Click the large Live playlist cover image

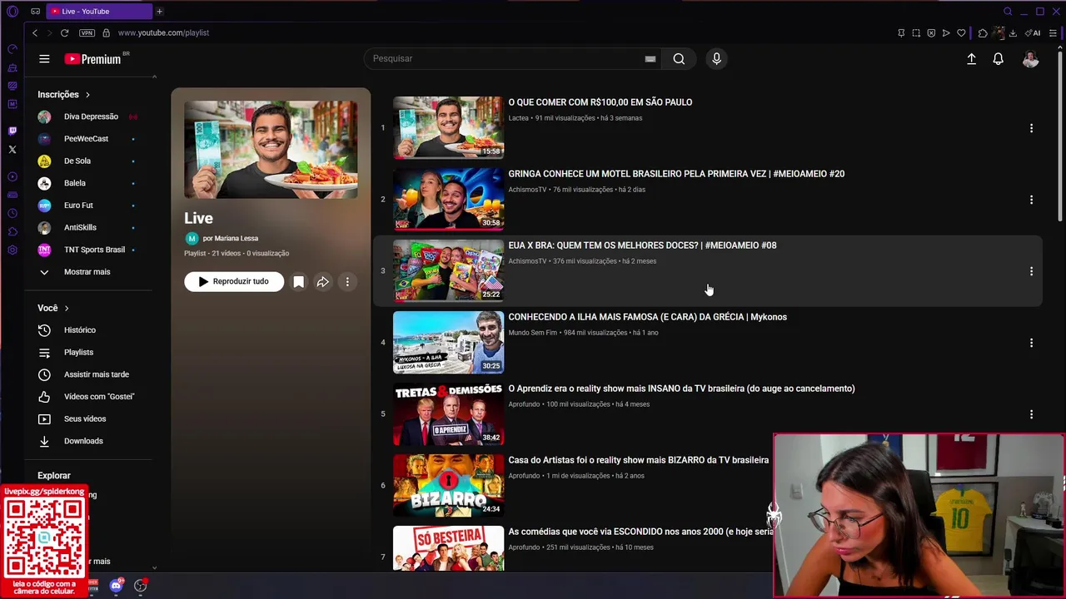271,150
